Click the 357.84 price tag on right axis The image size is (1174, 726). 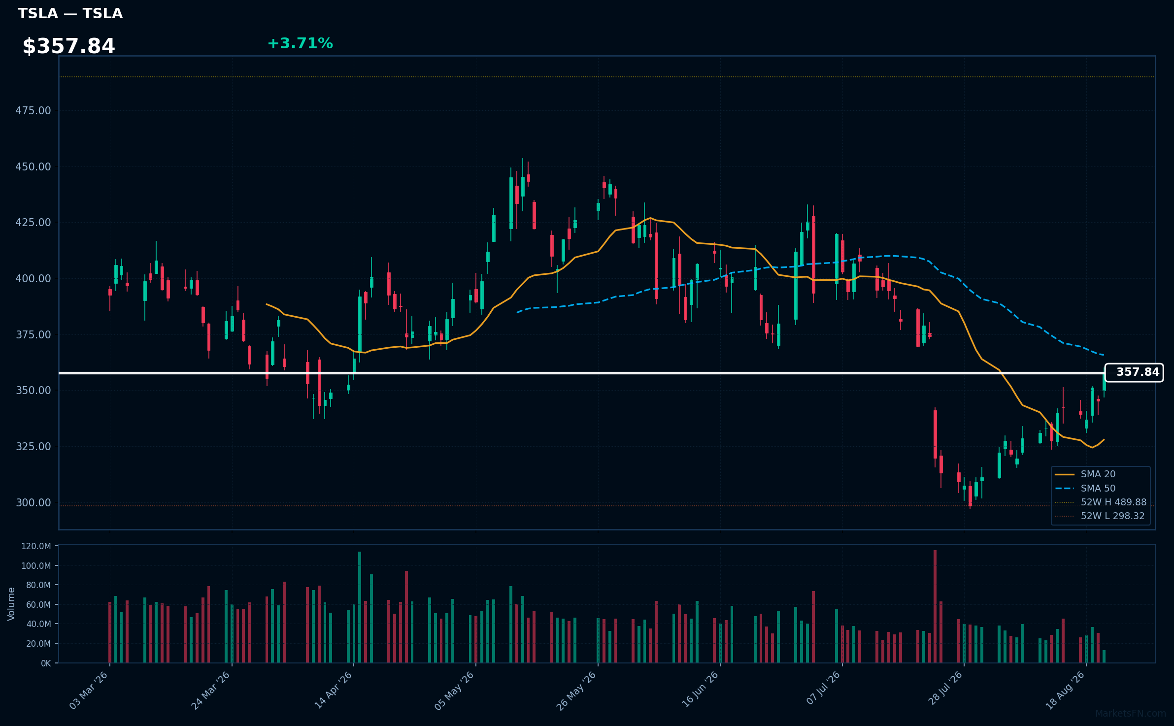(x=1134, y=372)
